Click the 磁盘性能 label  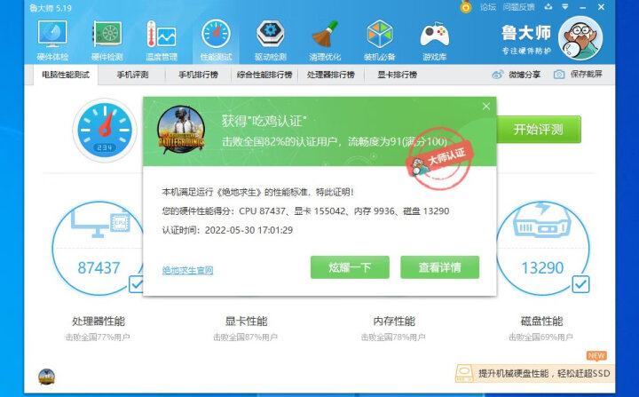click(541, 322)
